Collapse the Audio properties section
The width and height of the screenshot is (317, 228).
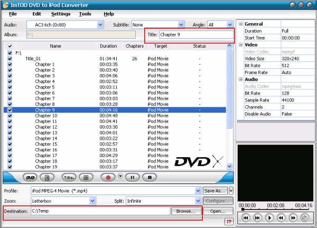(x=240, y=79)
